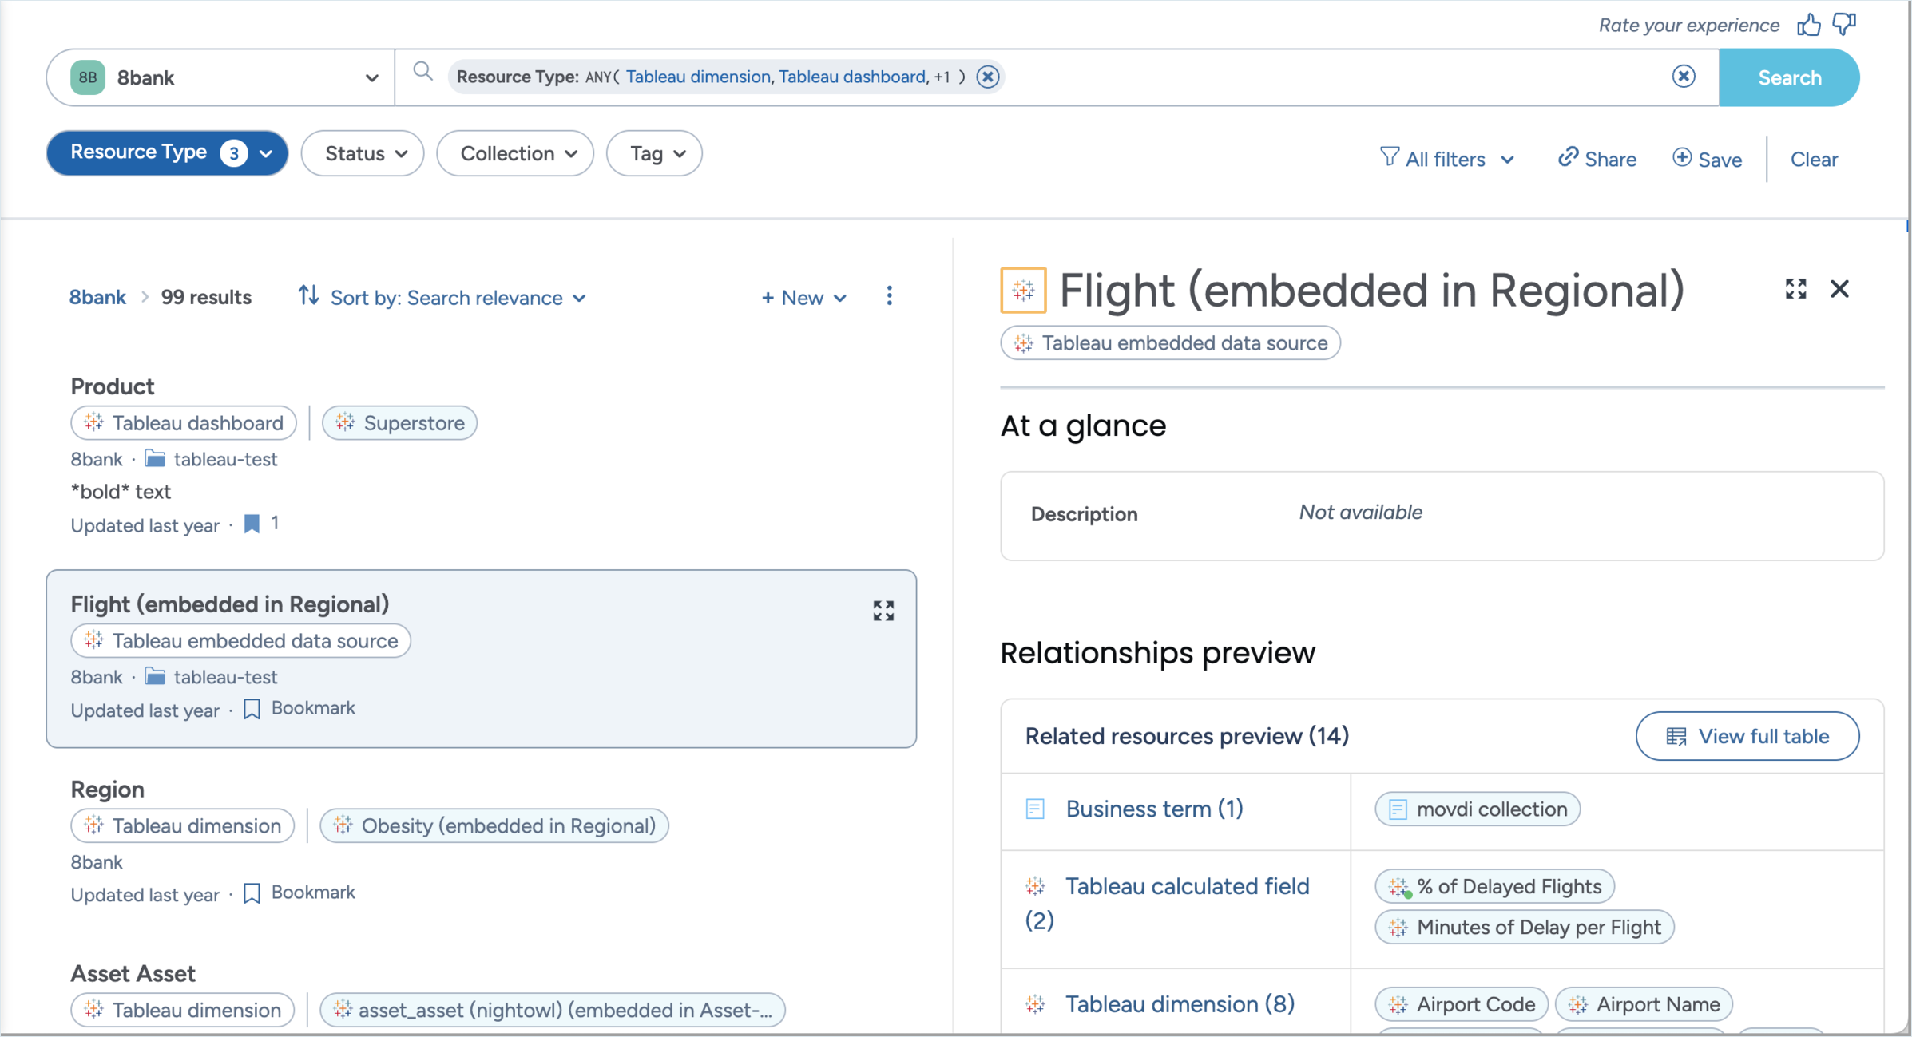The width and height of the screenshot is (1912, 1037).
Task: Open the three-dot results options menu
Action: 889,297
